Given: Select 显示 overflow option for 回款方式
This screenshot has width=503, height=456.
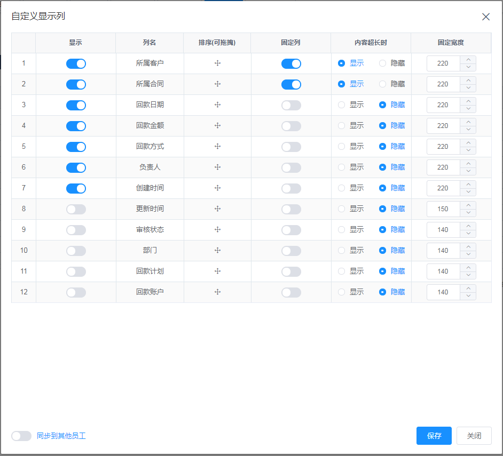Looking at the screenshot, I should click(342, 147).
